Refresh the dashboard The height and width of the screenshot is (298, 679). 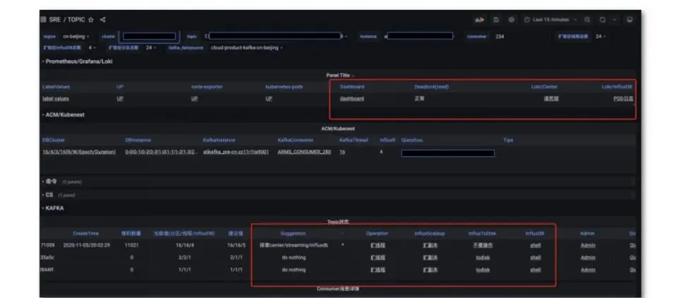[602, 20]
